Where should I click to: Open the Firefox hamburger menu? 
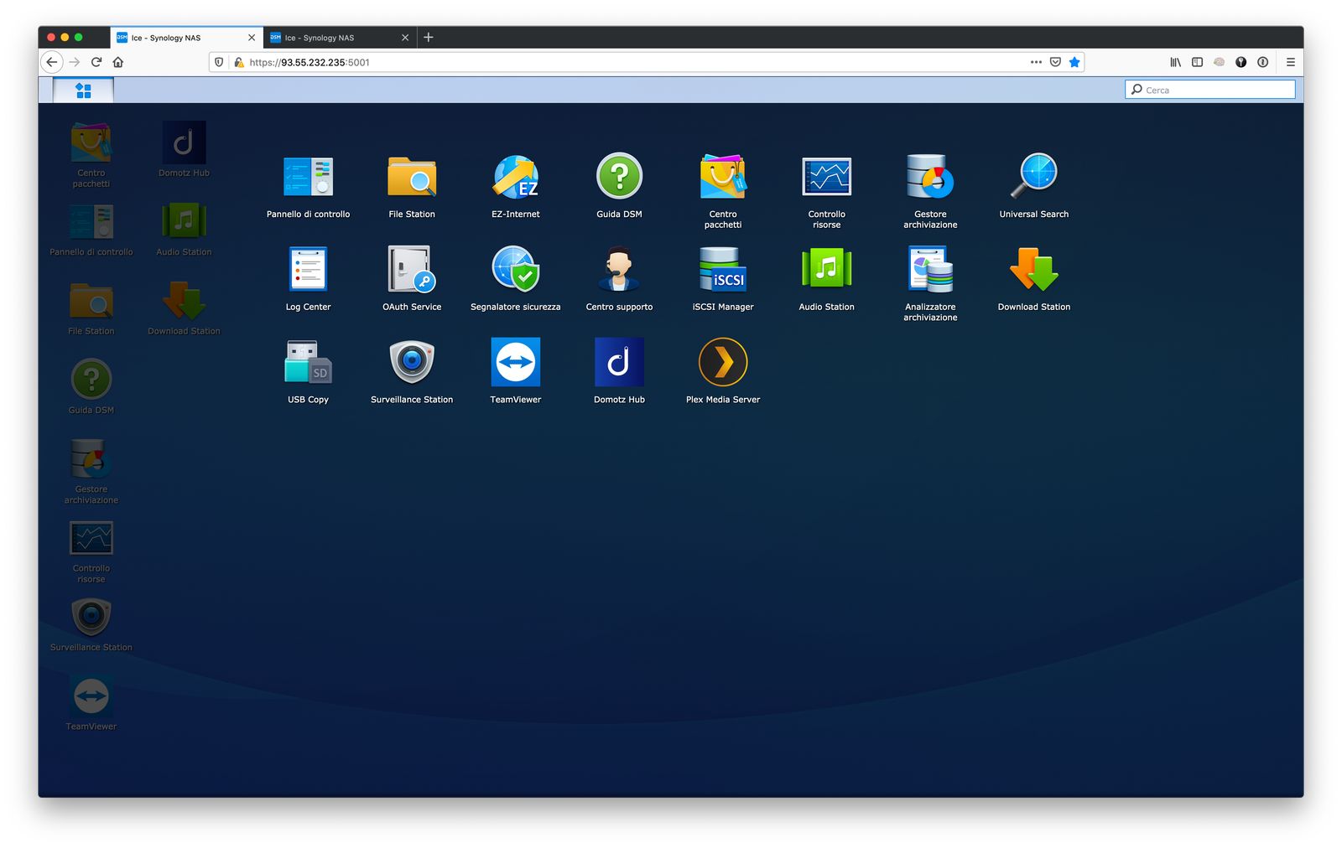[1291, 62]
